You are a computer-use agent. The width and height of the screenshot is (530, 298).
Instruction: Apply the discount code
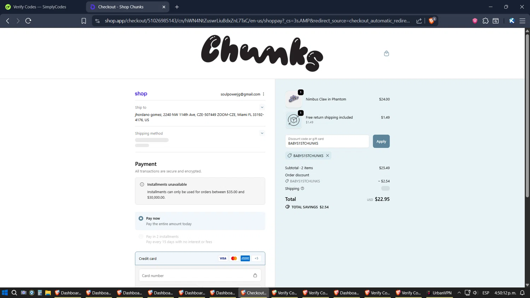[381, 141]
